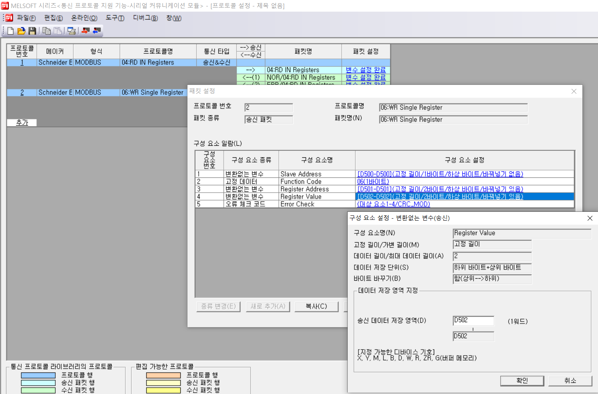Select the Error Check element name

coord(317,204)
